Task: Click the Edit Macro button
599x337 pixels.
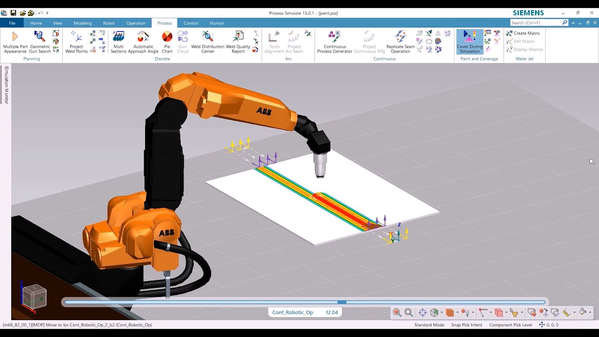Action: pos(520,41)
